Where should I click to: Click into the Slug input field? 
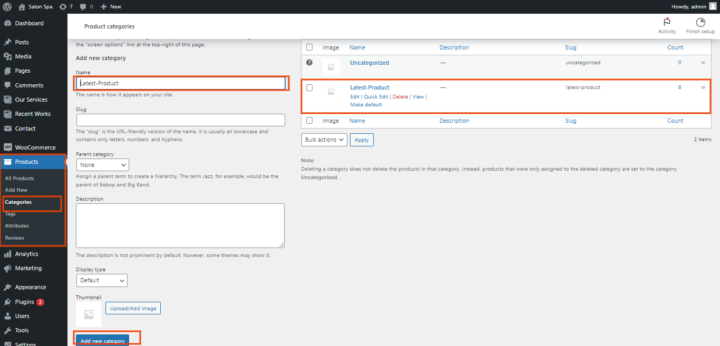pos(180,120)
